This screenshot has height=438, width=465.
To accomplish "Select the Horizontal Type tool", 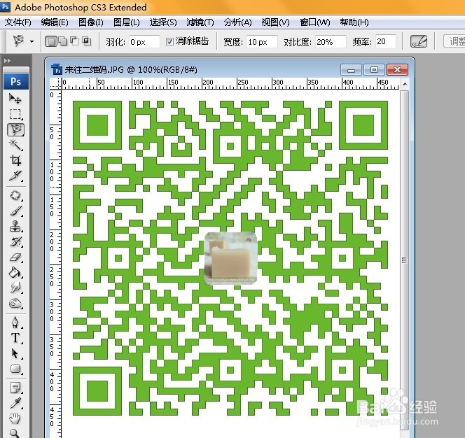I will click(15, 338).
